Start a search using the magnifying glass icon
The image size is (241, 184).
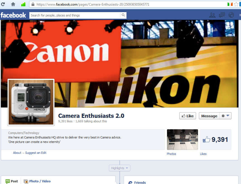[x=123, y=15]
